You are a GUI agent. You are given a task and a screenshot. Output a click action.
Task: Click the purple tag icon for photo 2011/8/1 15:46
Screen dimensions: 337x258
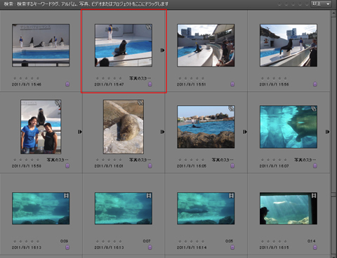point(67,84)
